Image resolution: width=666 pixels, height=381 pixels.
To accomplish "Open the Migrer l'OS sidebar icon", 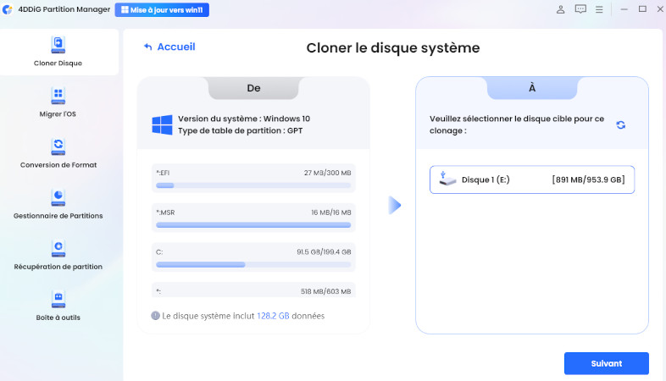I will (x=58, y=96).
